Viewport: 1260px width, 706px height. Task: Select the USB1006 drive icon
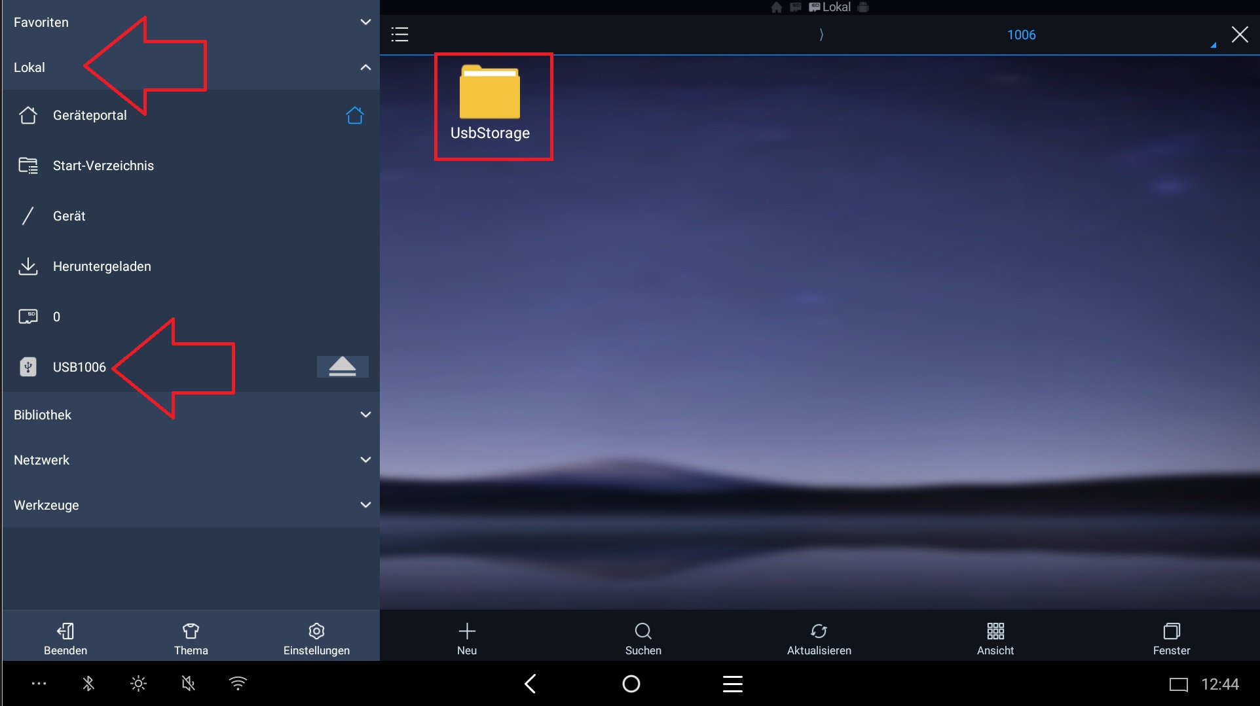28,367
